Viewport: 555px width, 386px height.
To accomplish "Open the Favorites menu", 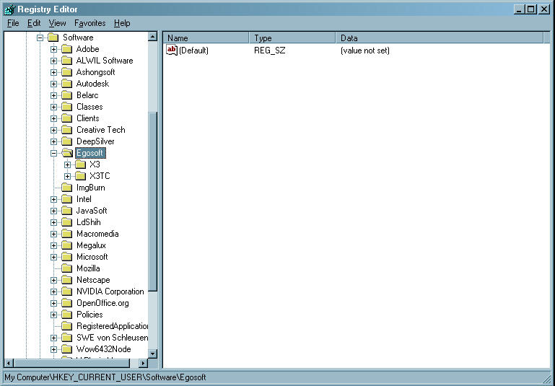I will pyautogui.click(x=90, y=23).
